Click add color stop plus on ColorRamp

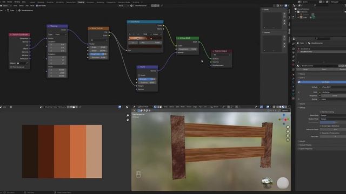point(130,34)
